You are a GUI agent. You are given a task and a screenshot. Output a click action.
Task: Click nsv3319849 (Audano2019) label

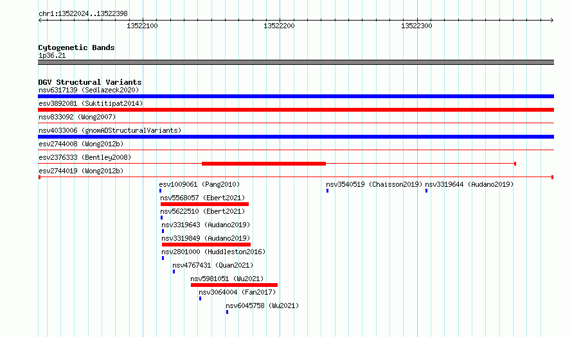[x=206, y=238]
